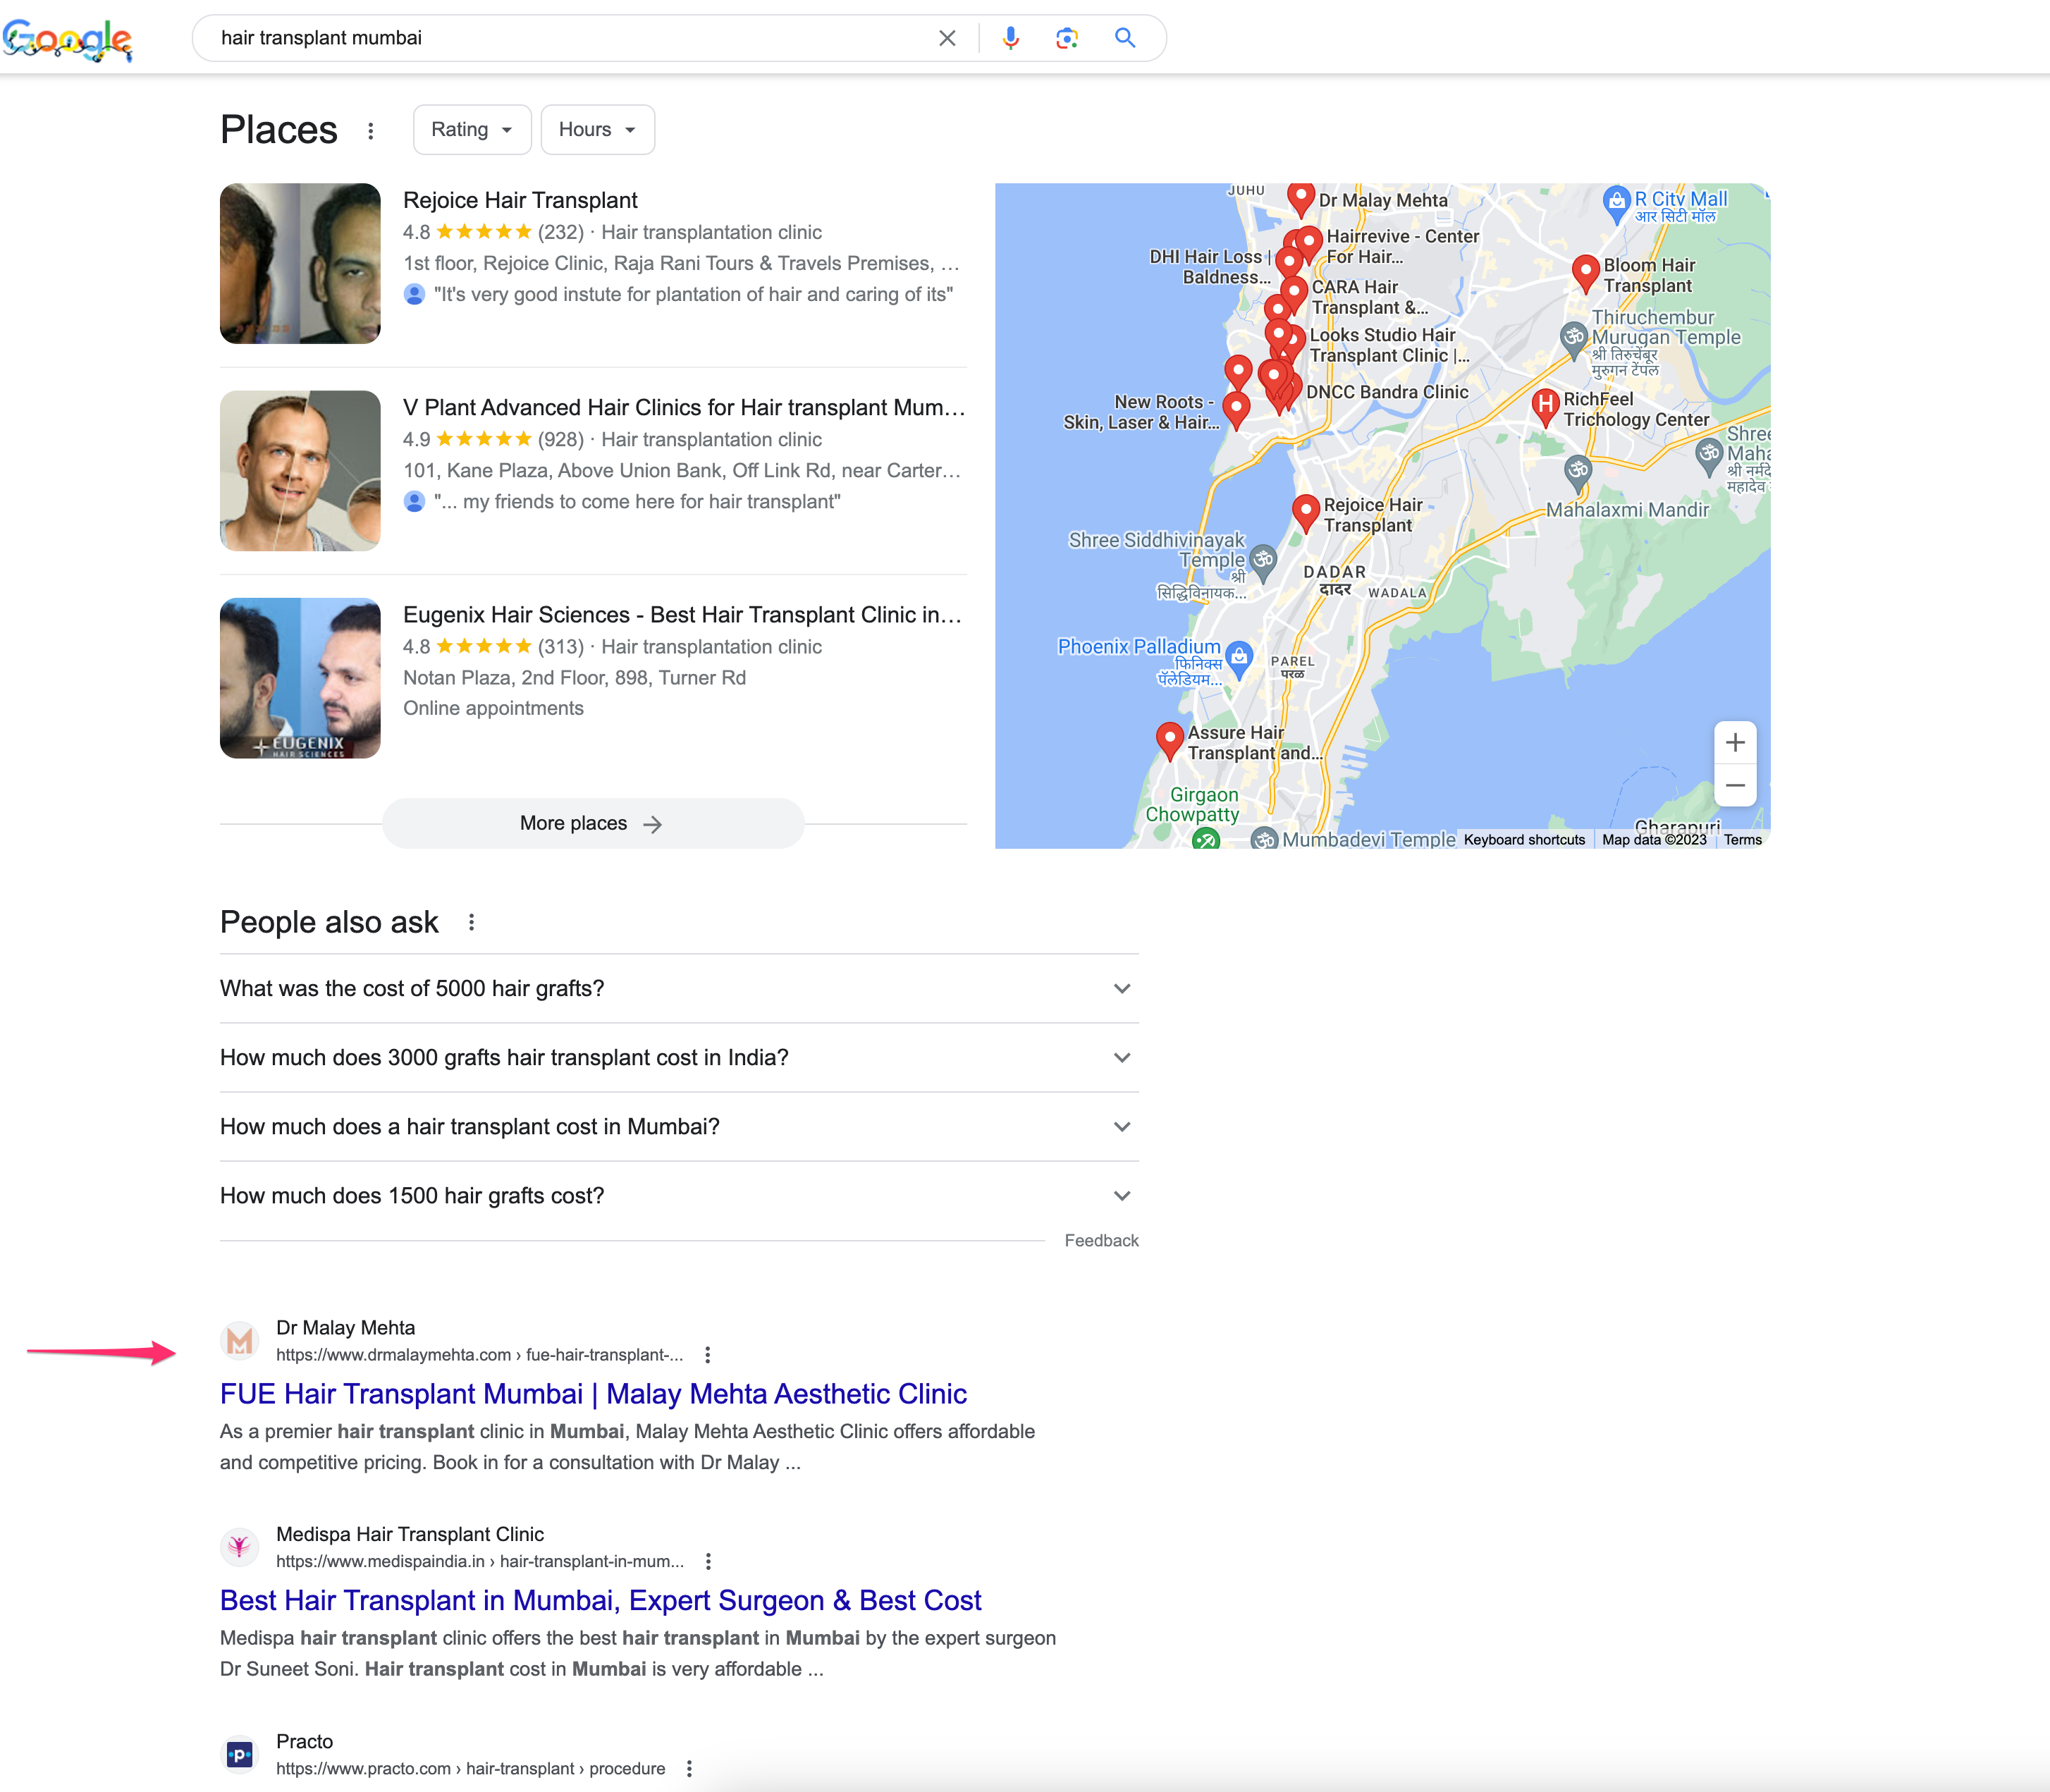Viewport: 2050px width, 1792px height.
Task: Click the Google Lens image search icon
Action: (x=1066, y=38)
